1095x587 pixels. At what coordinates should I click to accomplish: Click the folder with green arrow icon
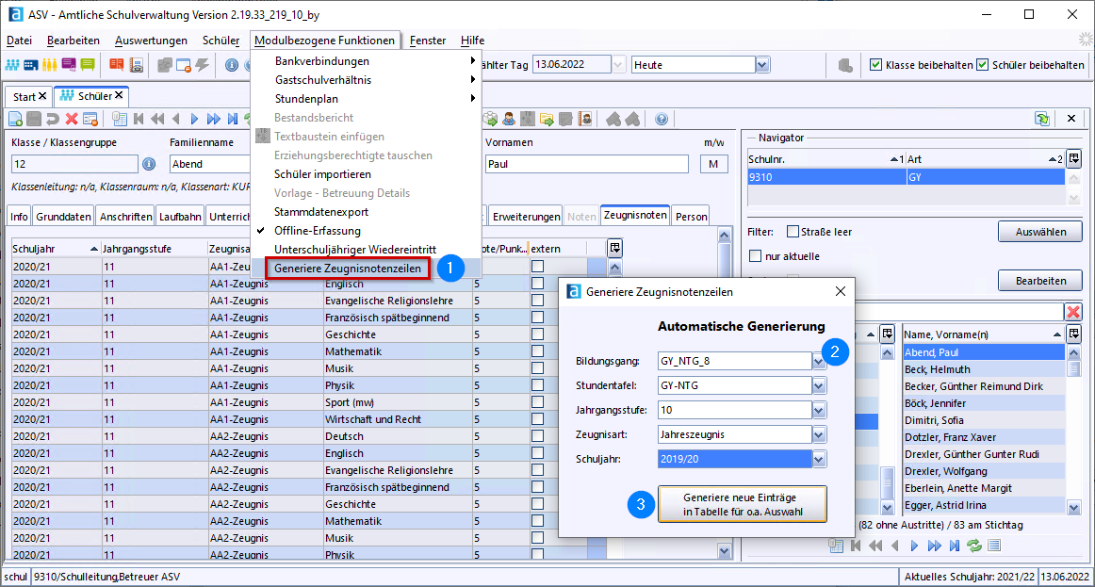(x=547, y=120)
